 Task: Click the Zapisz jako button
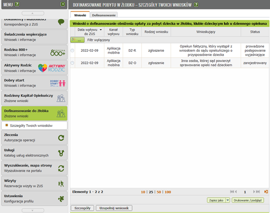point(216,200)
